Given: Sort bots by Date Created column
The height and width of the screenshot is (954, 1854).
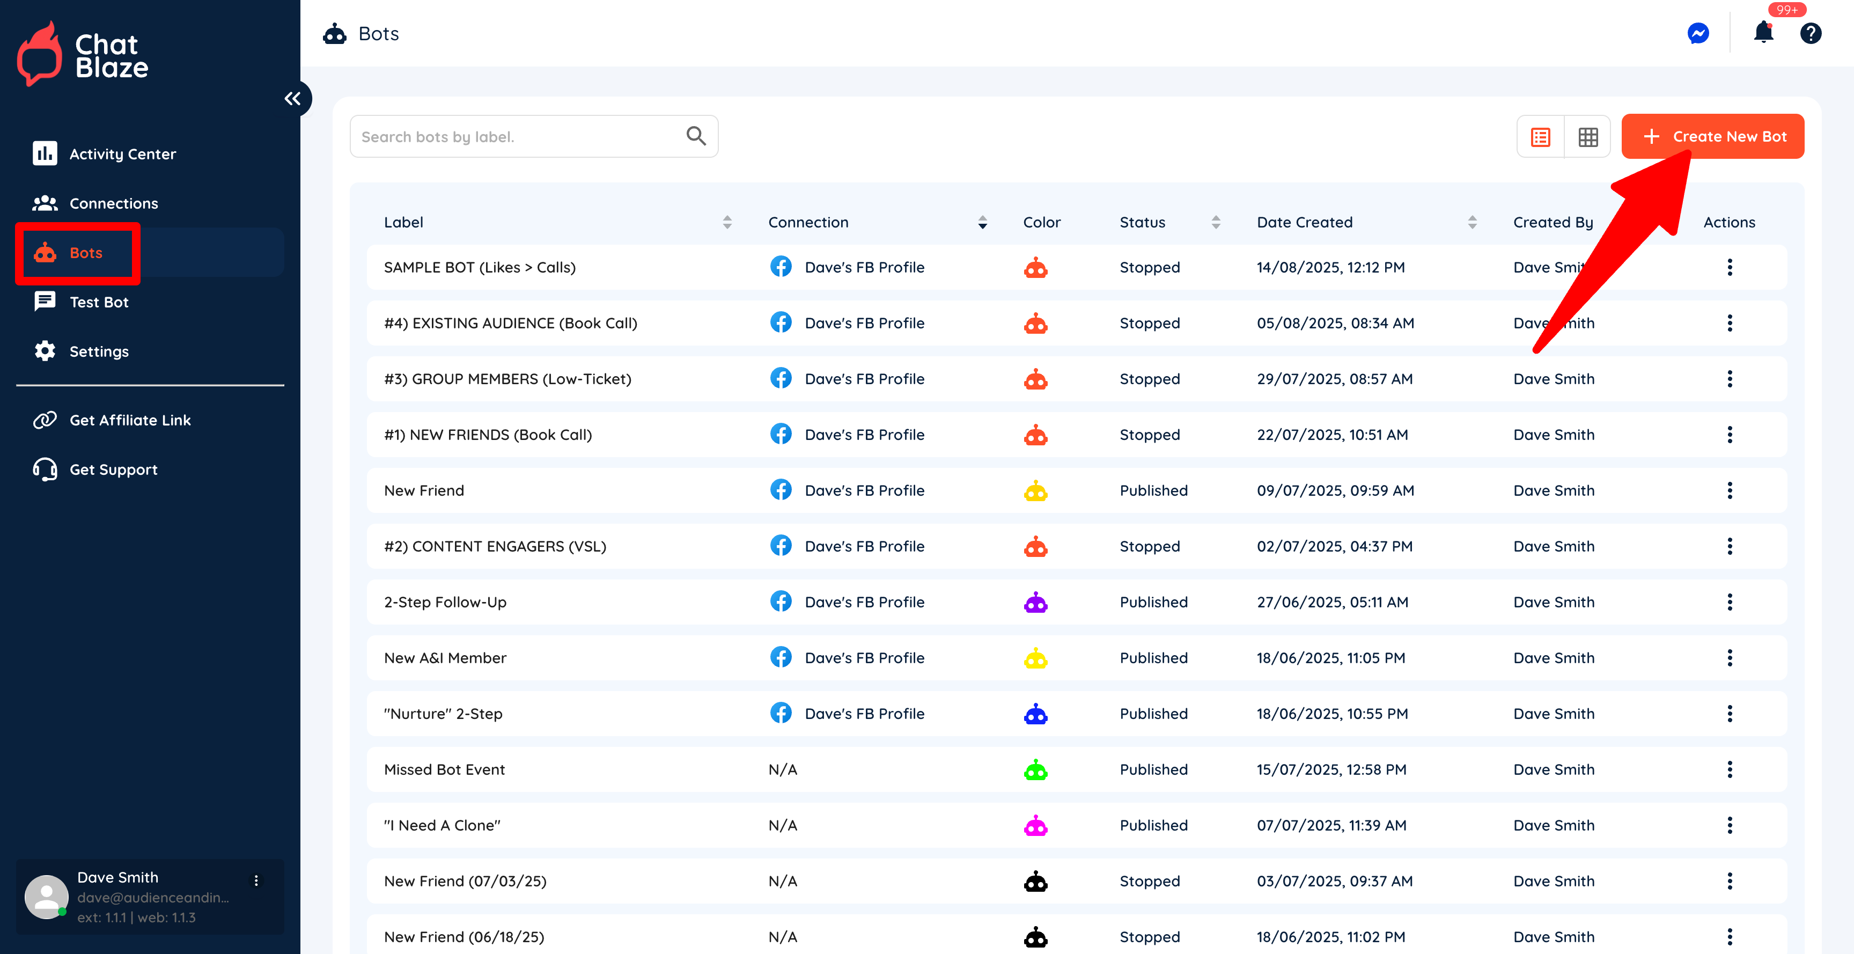Looking at the screenshot, I should (x=1472, y=223).
